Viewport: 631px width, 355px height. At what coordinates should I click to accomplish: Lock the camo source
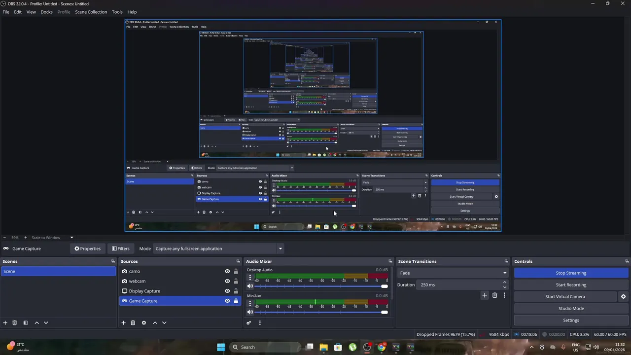[x=236, y=271]
